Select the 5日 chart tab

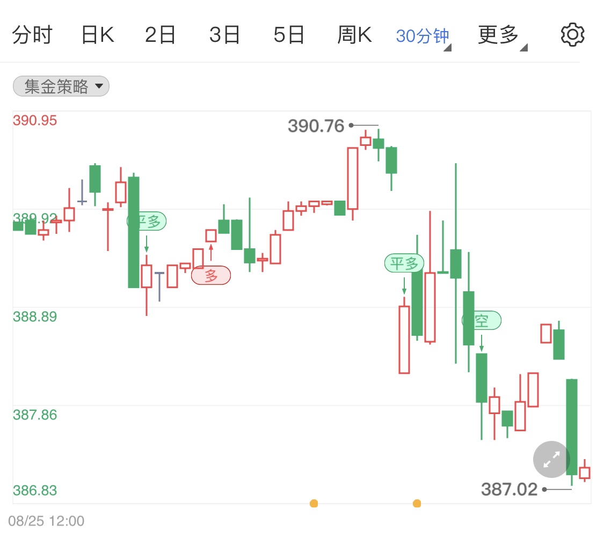pyautogui.click(x=289, y=35)
